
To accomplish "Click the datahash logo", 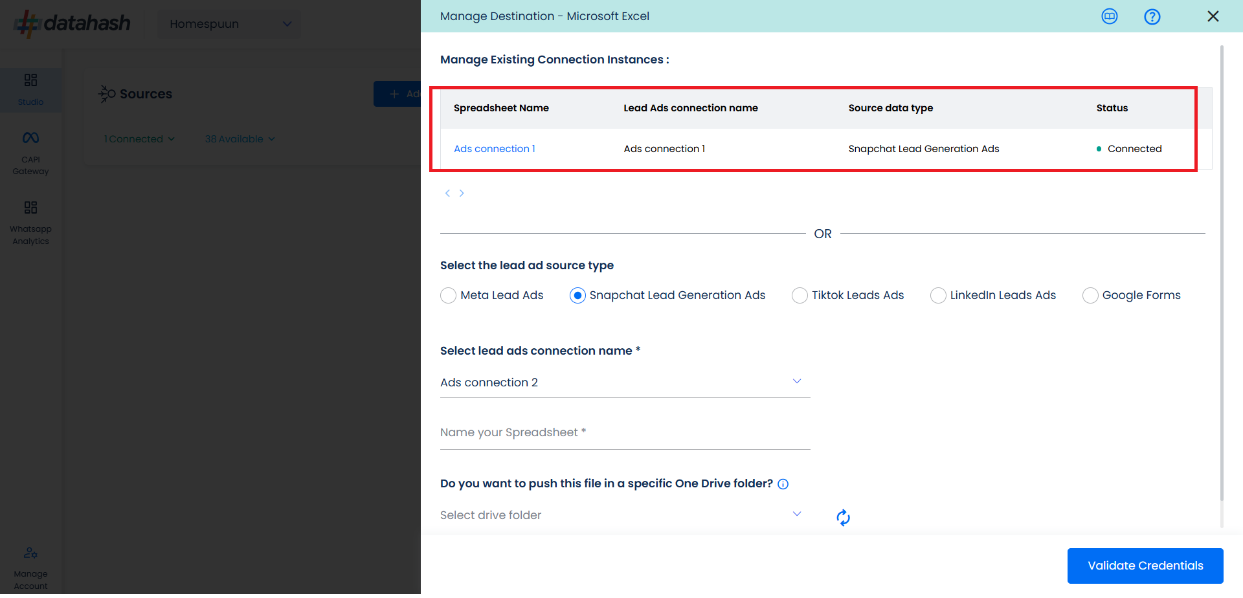I will (73, 23).
